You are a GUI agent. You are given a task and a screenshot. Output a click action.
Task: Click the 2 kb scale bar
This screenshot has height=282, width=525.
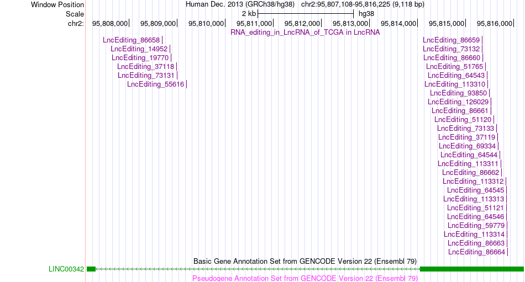pos(306,14)
